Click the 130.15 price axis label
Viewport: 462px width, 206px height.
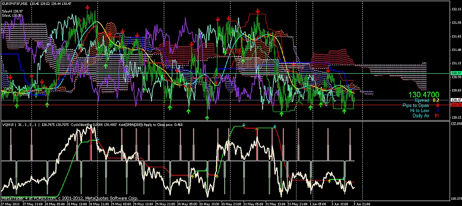456,117
